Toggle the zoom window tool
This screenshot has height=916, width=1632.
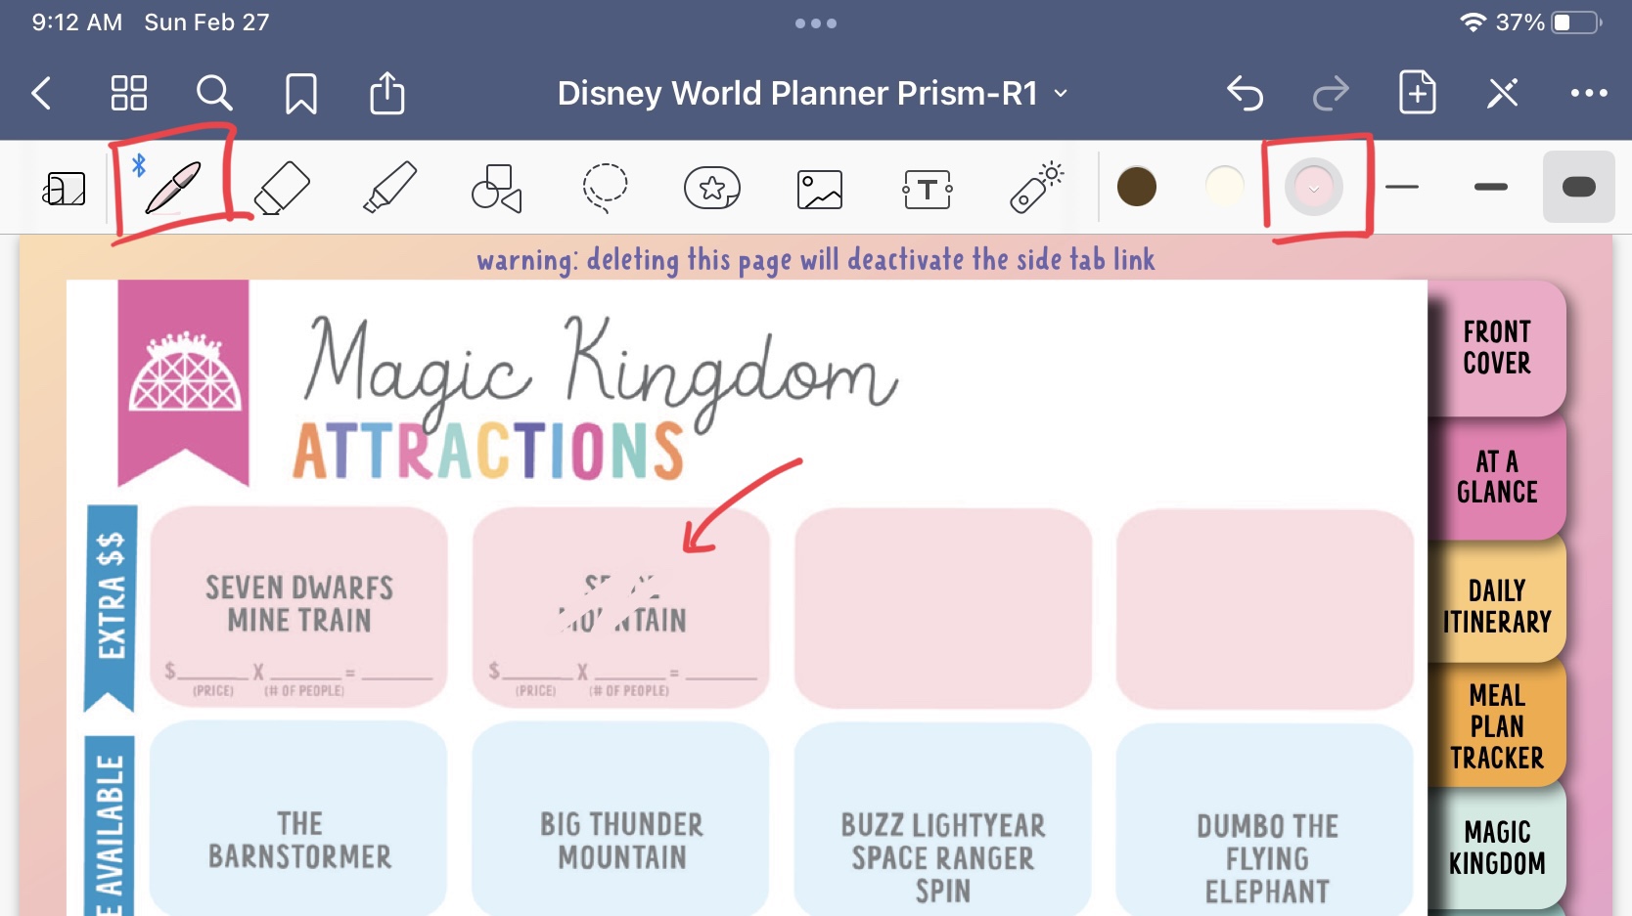click(65, 189)
